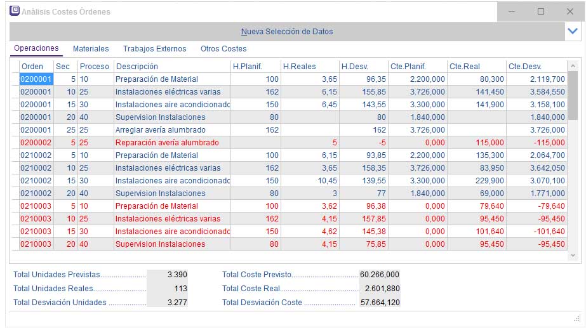This screenshot has width=586, height=328.
Task: Open Nueva Selección de Datos panel
Action: [287, 32]
